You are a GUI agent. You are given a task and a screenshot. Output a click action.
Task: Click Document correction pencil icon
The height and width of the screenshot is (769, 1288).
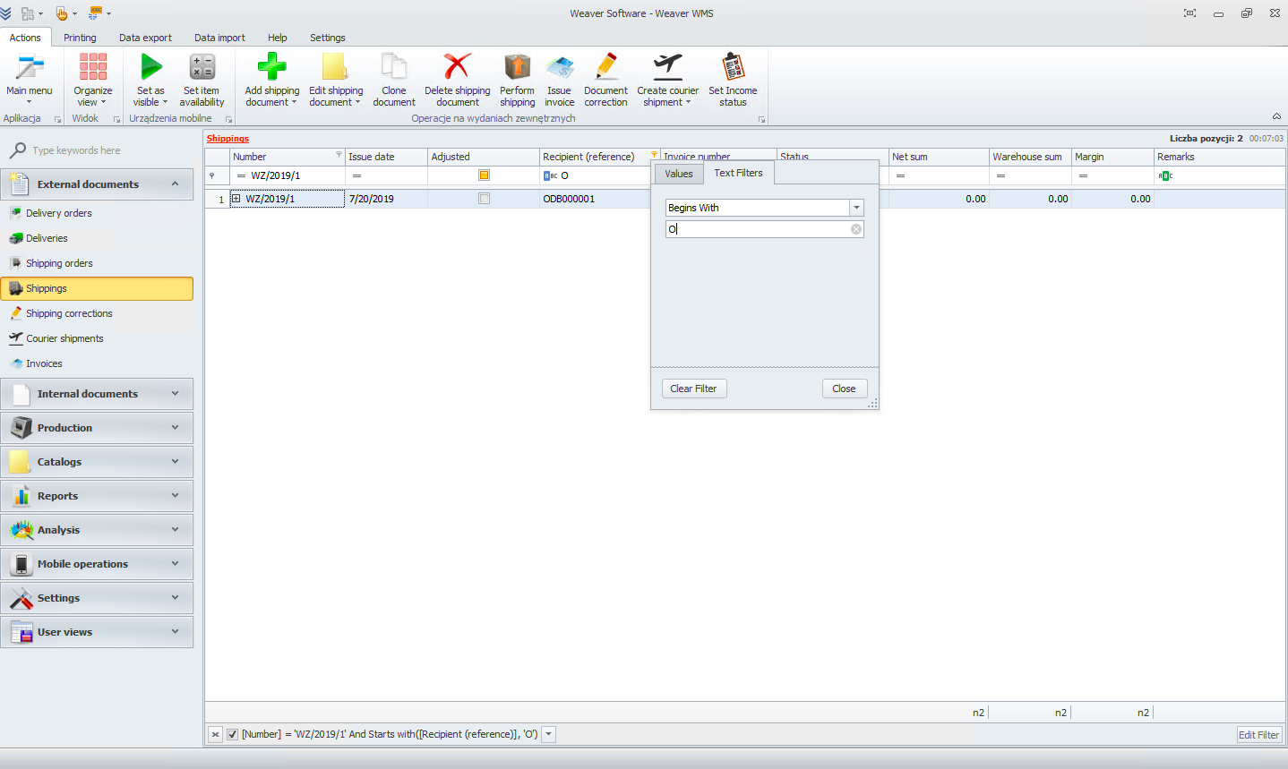click(605, 67)
